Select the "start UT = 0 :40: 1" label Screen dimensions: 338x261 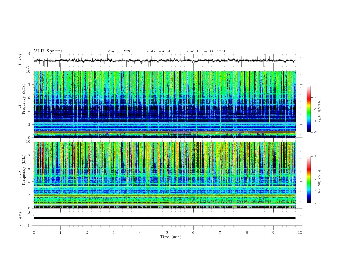point(206,51)
